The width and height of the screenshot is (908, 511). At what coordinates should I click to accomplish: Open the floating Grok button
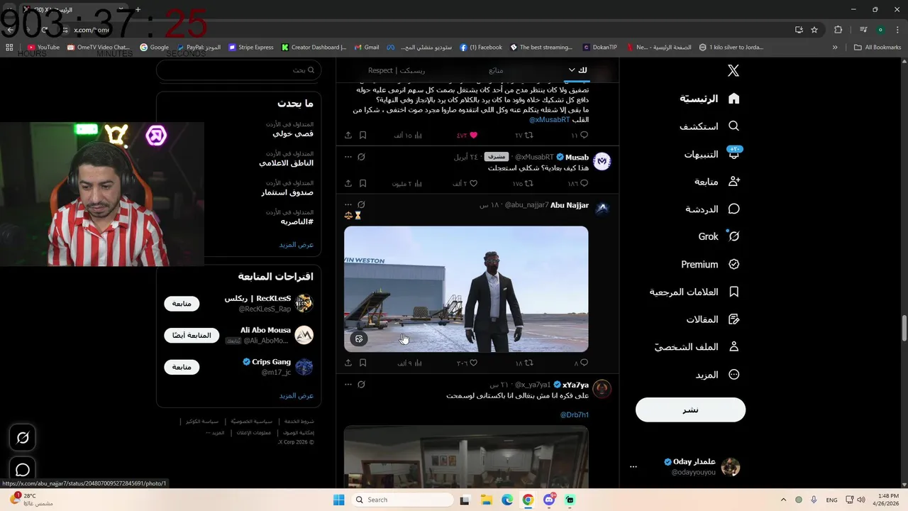(x=23, y=438)
